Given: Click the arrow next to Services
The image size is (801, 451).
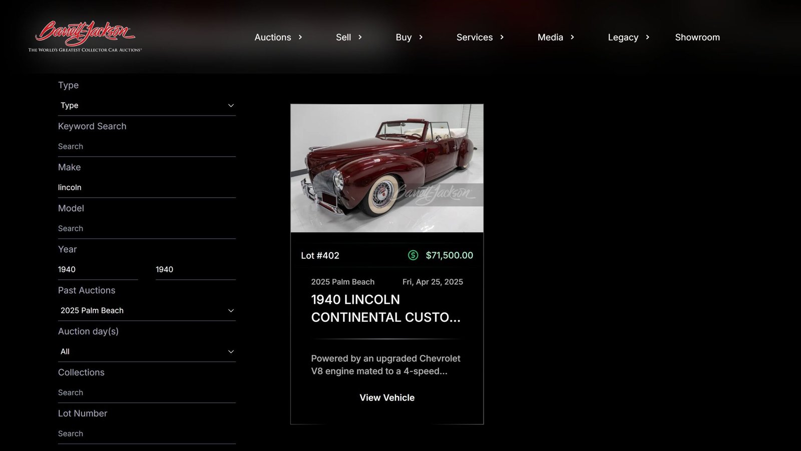Looking at the screenshot, I should (x=502, y=37).
